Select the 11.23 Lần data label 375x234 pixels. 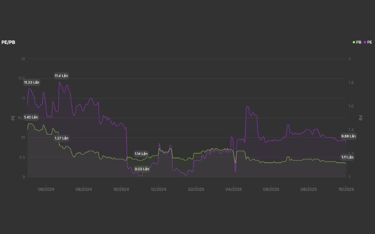pos(31,82)
